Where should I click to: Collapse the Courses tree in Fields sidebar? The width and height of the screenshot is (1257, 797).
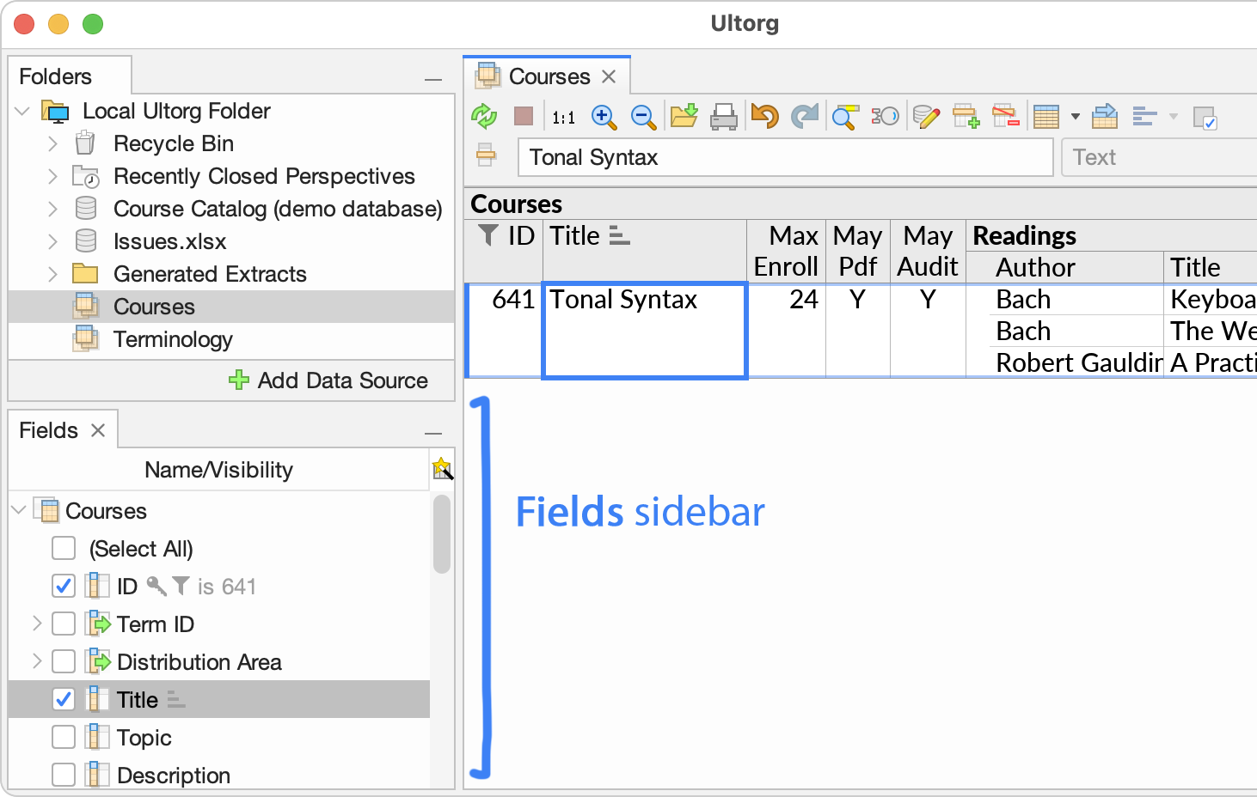tap(18, 510)
